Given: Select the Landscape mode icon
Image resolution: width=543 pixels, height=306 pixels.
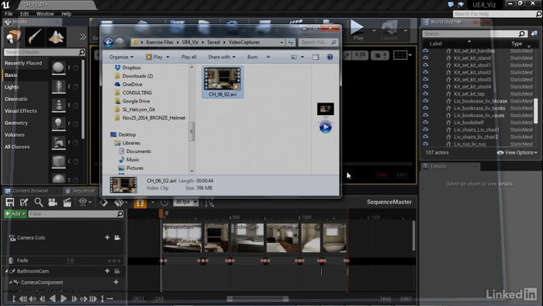Looking at the screenshot, I should coord(57,37).
